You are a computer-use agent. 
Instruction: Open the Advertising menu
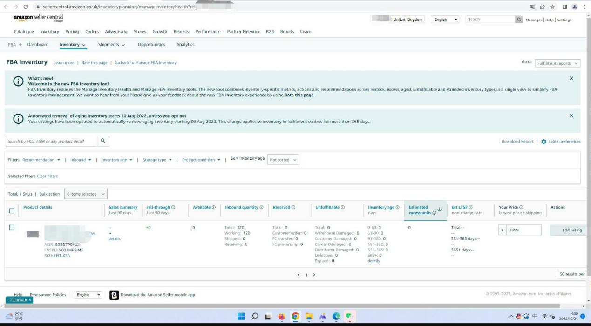point(116,32)
